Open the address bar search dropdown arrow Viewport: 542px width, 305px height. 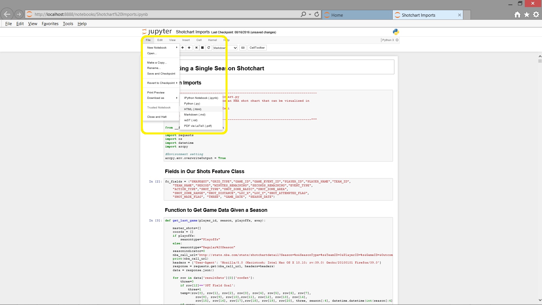tap(310, 14)
